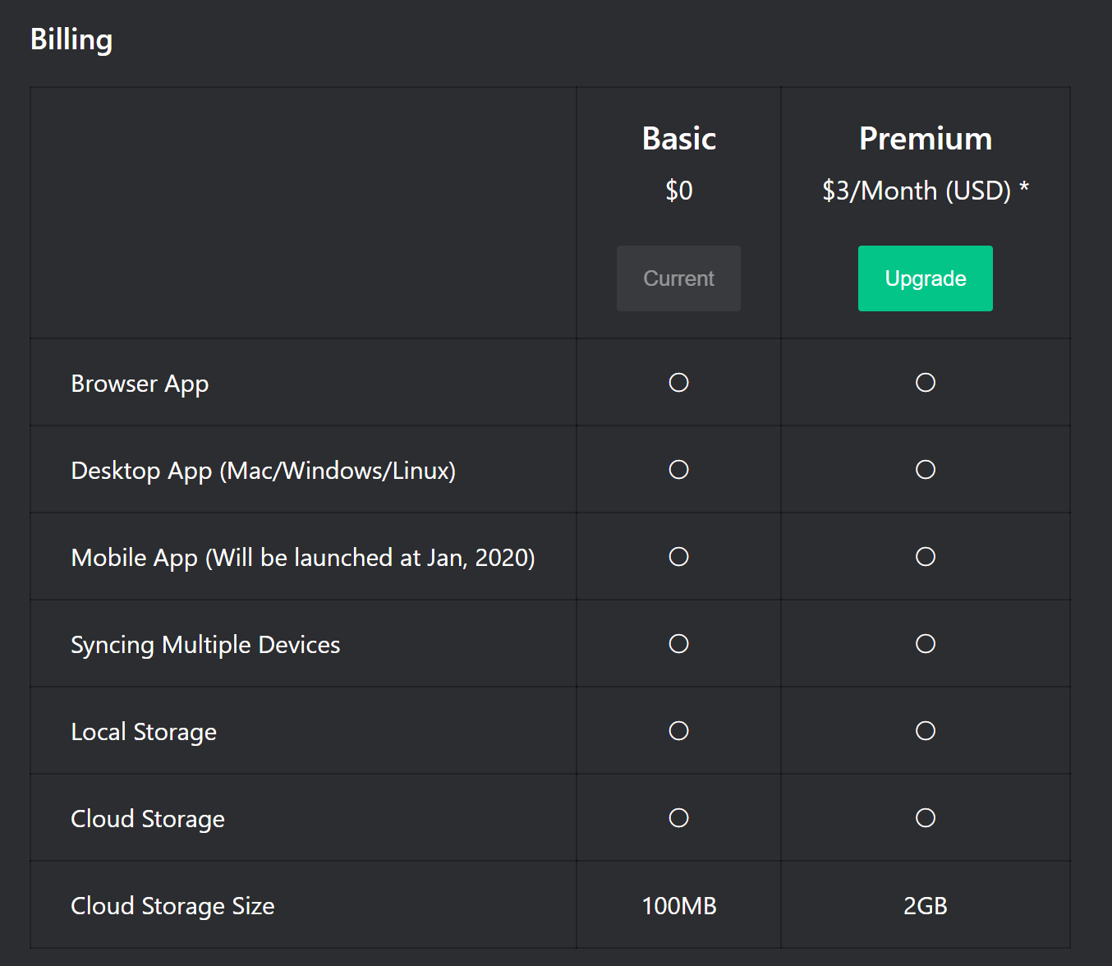The image size is (1112, 966).
Task: Click the Billing section heading
Action: point(71,39)
